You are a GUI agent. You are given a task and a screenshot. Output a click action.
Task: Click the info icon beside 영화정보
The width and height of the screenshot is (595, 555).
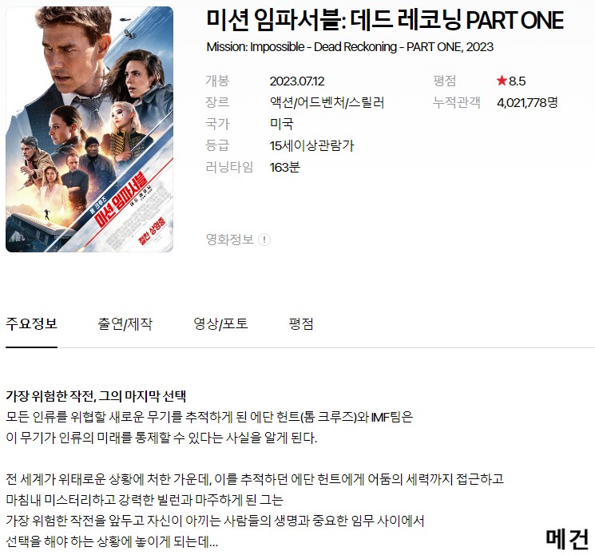[264, 240]
